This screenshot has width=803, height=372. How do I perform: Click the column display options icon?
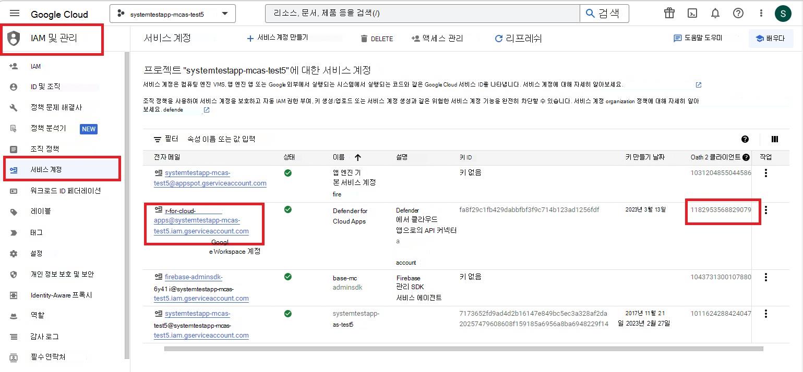775,139
